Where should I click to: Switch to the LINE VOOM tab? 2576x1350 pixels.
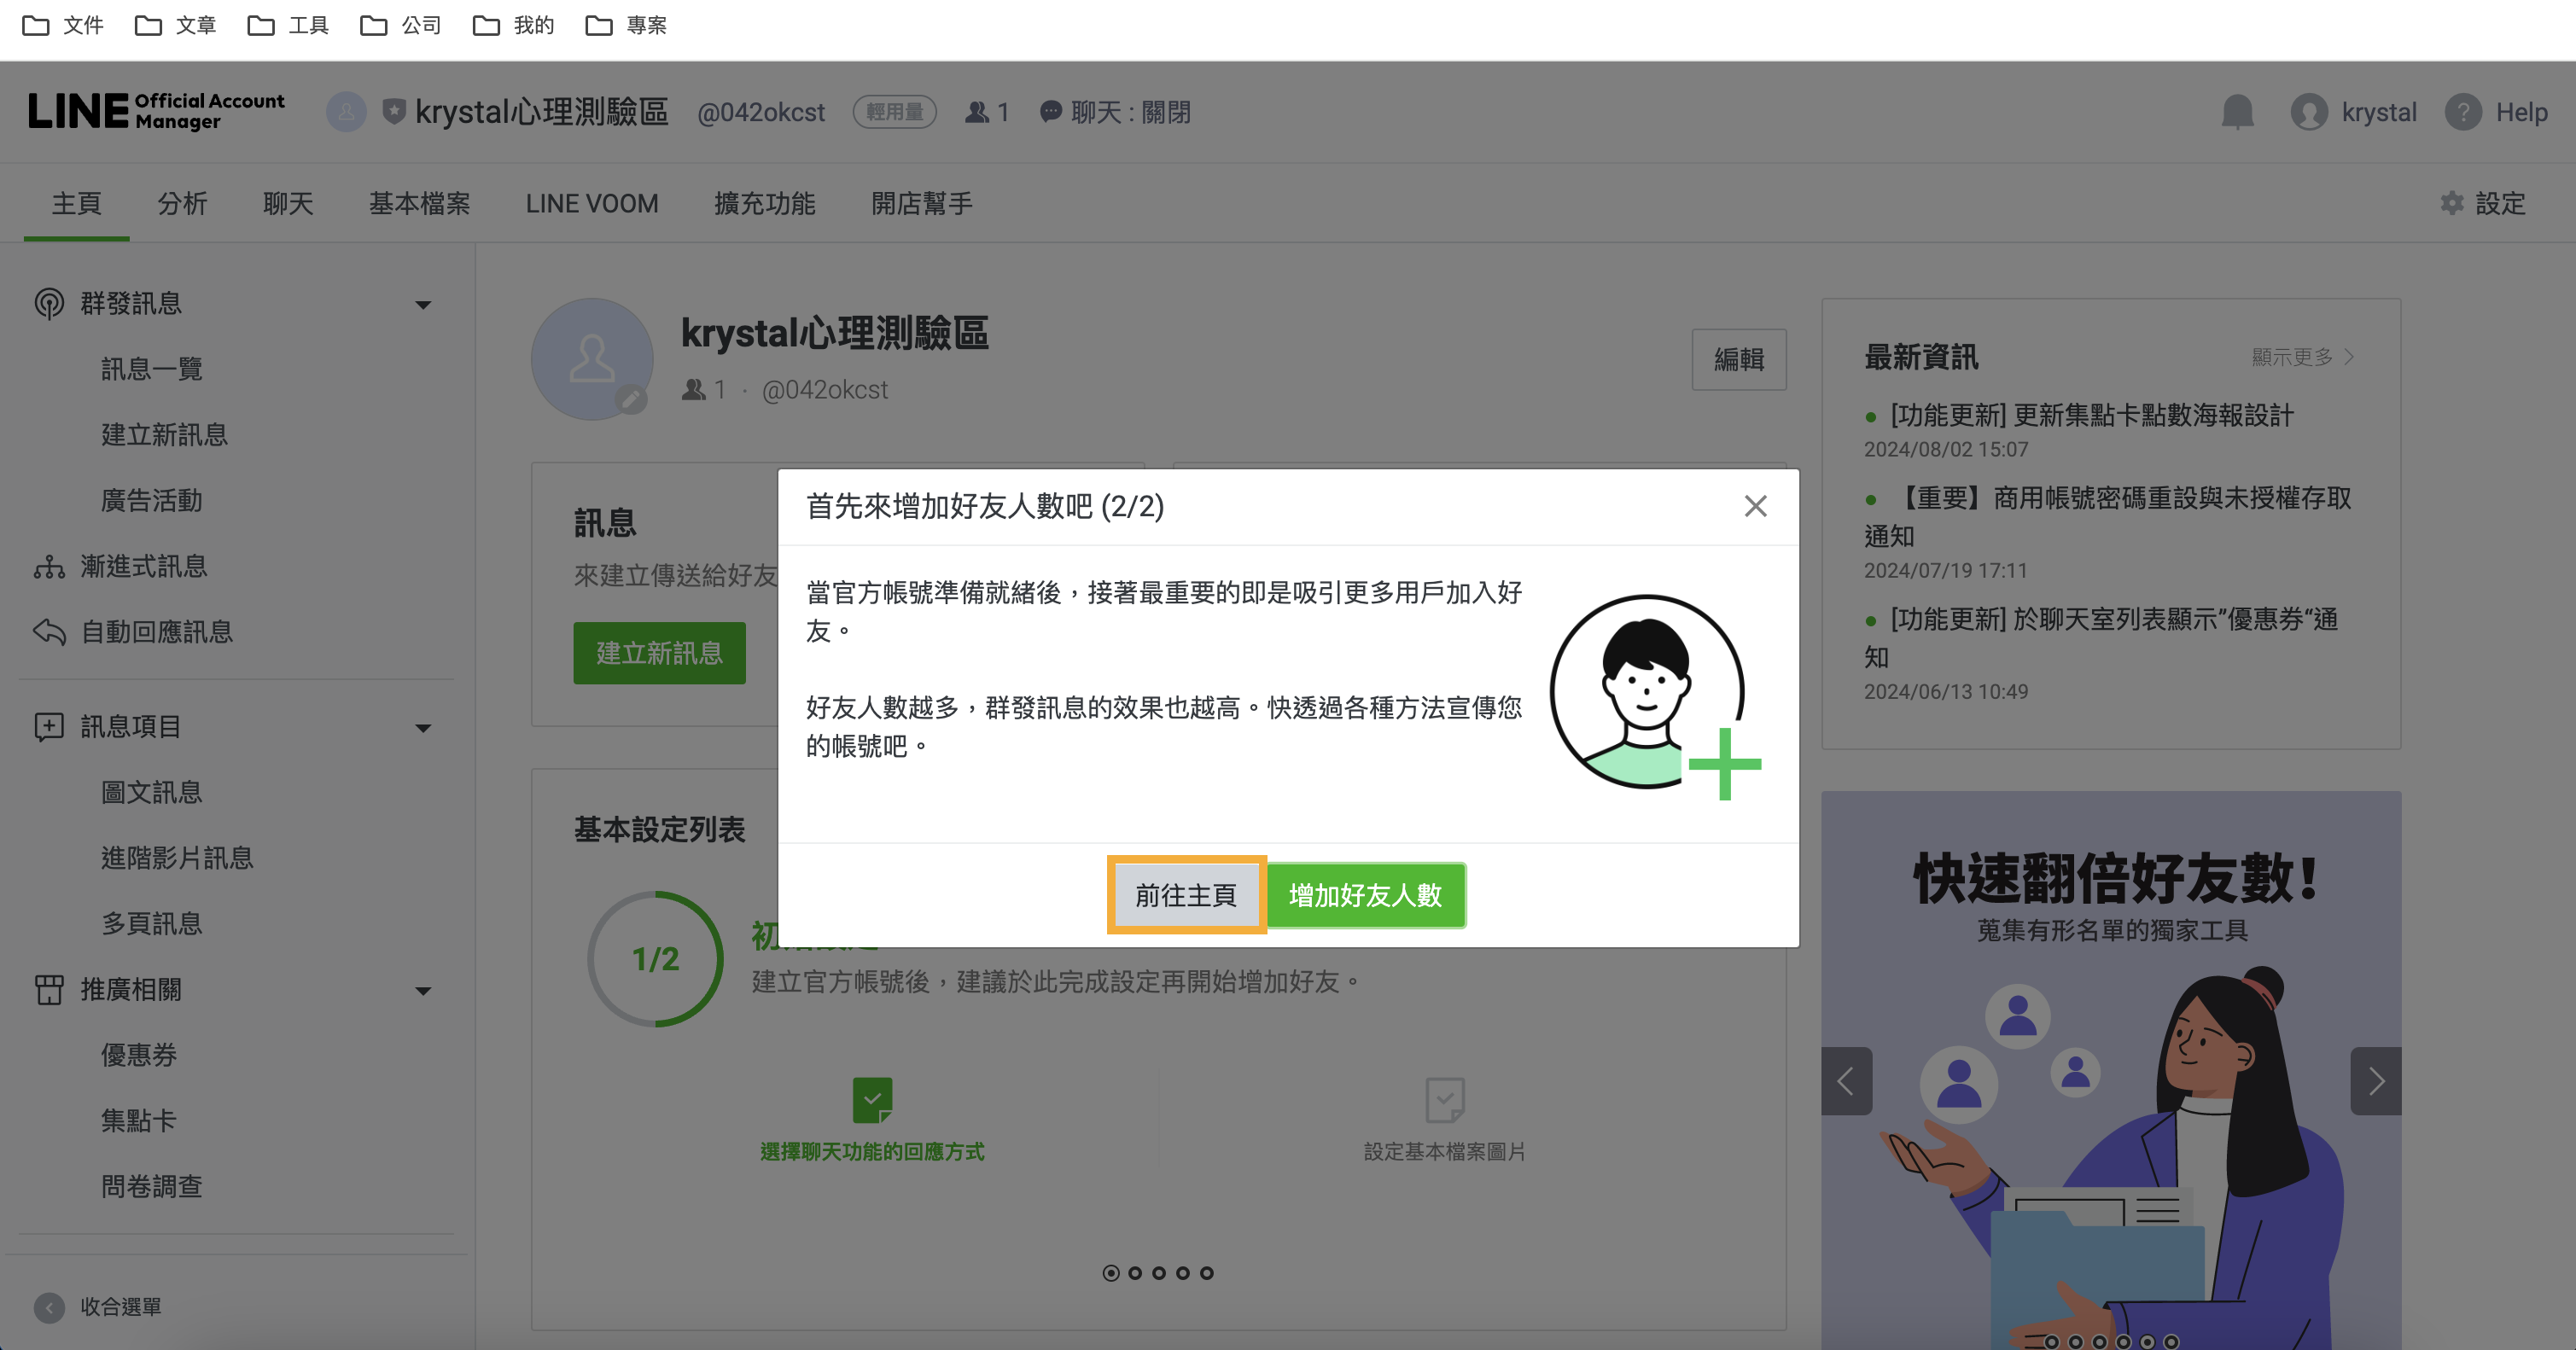(x=592, y=204)
